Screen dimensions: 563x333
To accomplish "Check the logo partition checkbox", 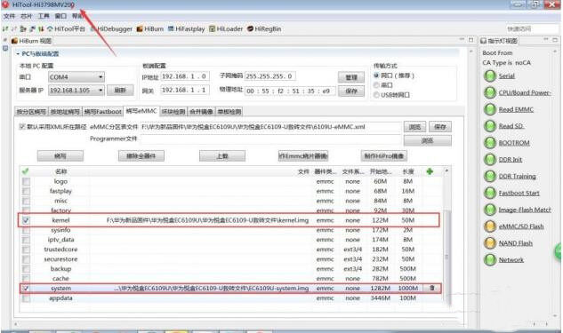I will coord(26,181).
